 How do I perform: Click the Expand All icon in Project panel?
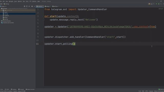click(27, 6)
